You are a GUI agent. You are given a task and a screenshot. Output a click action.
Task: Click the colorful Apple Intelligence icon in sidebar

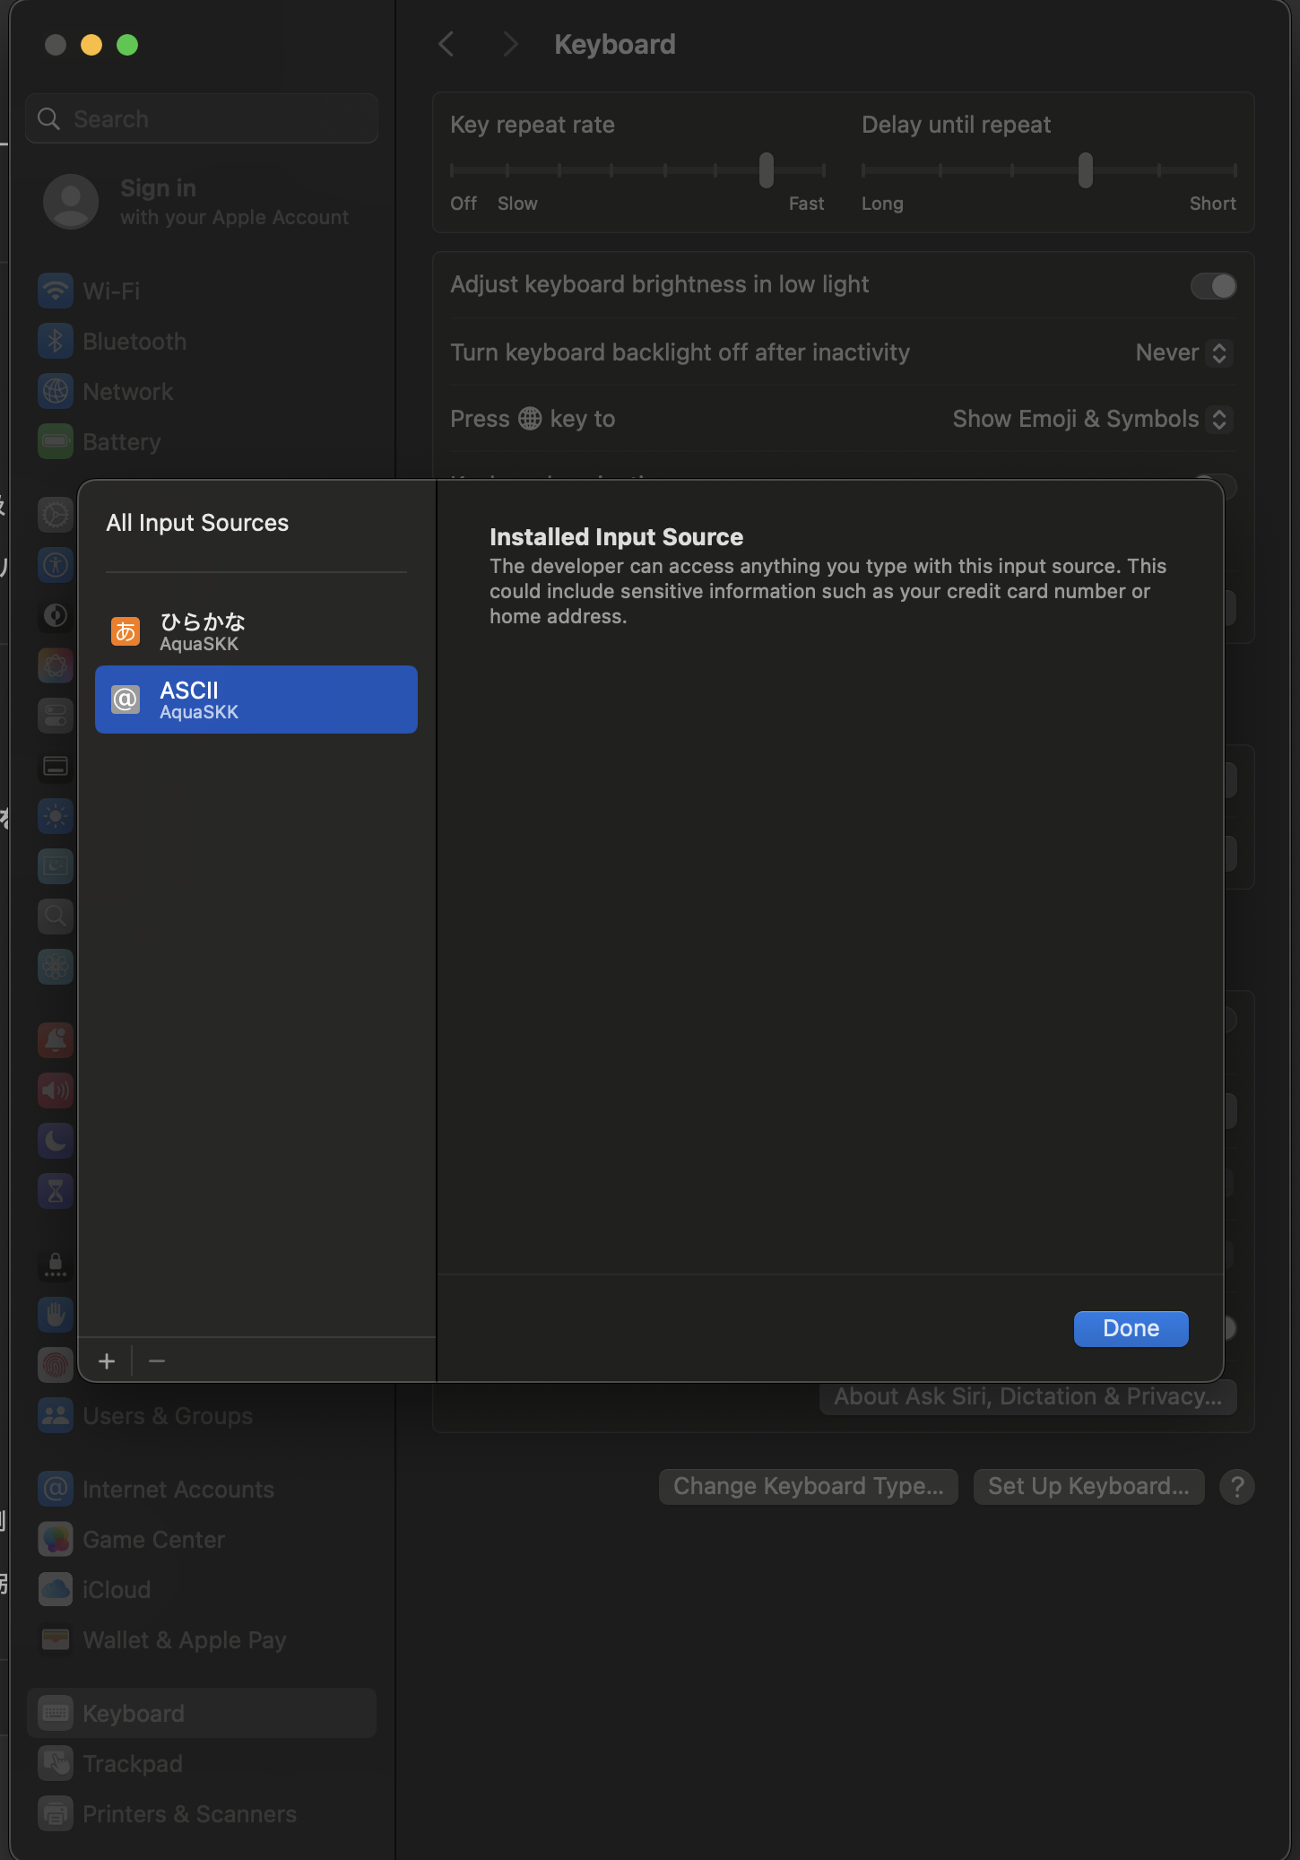[x=56, y=665]
